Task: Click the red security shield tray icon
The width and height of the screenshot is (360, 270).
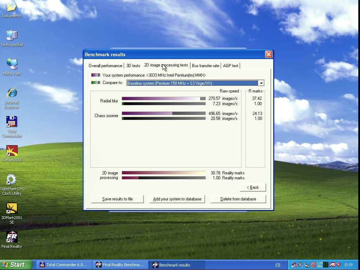Action: point(339,265)
